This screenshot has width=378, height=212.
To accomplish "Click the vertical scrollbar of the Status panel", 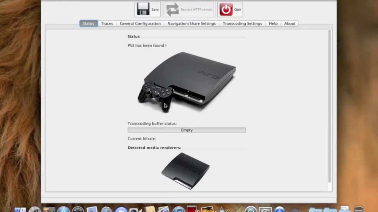I will (x=330, y=106).
